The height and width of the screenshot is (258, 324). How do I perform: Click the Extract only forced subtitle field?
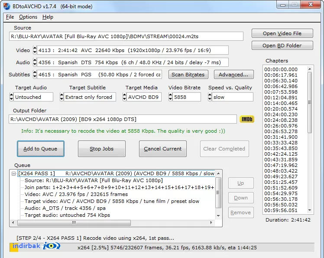point(90,97)
